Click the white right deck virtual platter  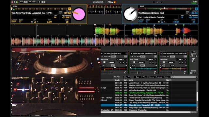130,14
